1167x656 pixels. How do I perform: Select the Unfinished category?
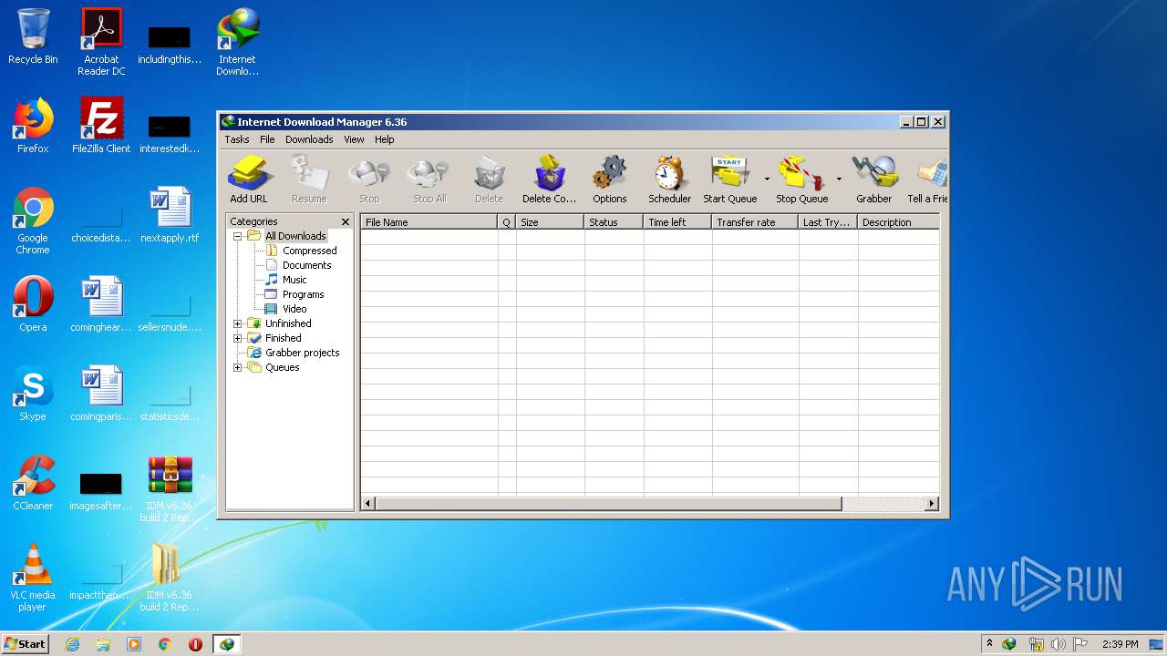point(288,323)
